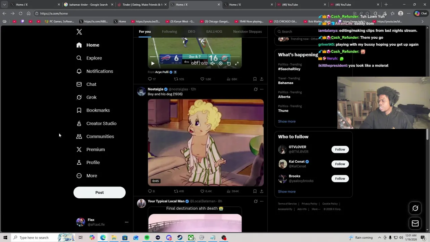Image resolution: width=430 pixels, height=242 pixels.
Task: Toggle picture-in-picture on football video
Action: pyautogui.click(x=229, y=64)
